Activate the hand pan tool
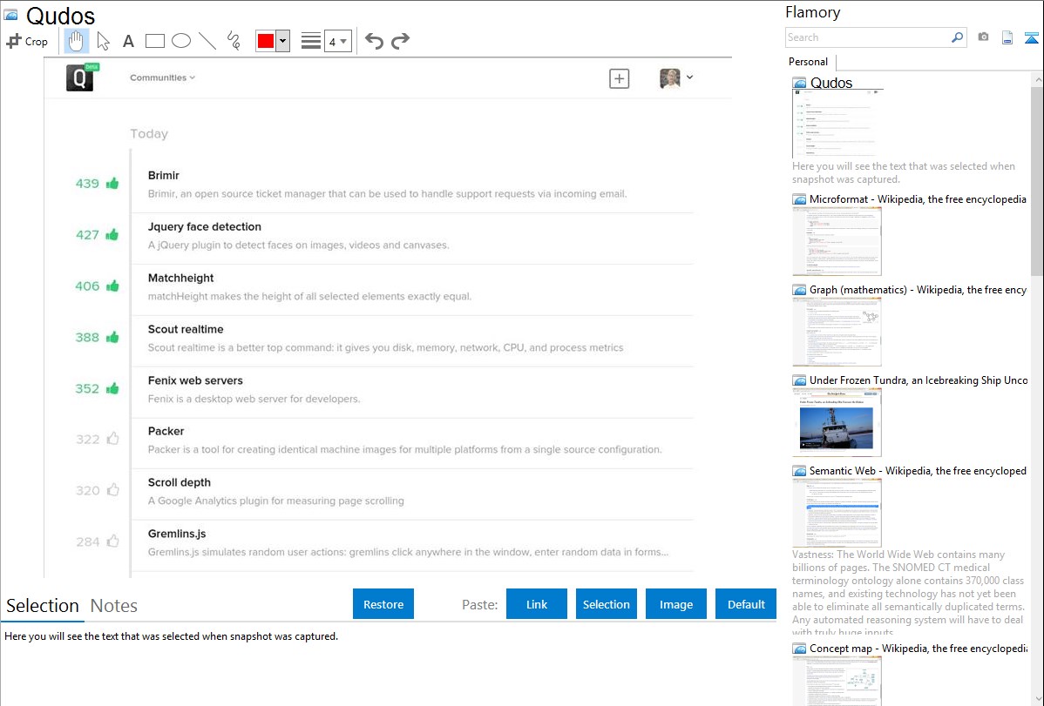Image resolution: width=1044 pixels, height=706 pixels. [x=77, y=41]
